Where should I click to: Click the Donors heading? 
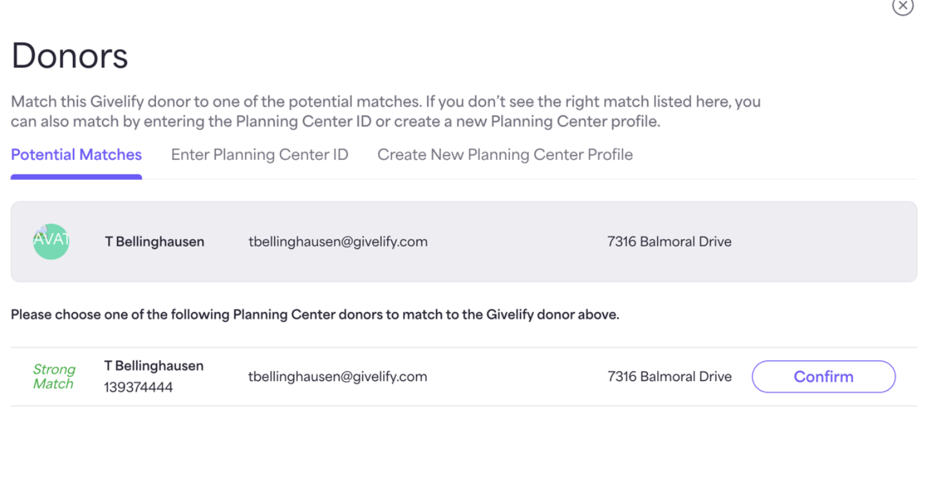coord(70,55)
